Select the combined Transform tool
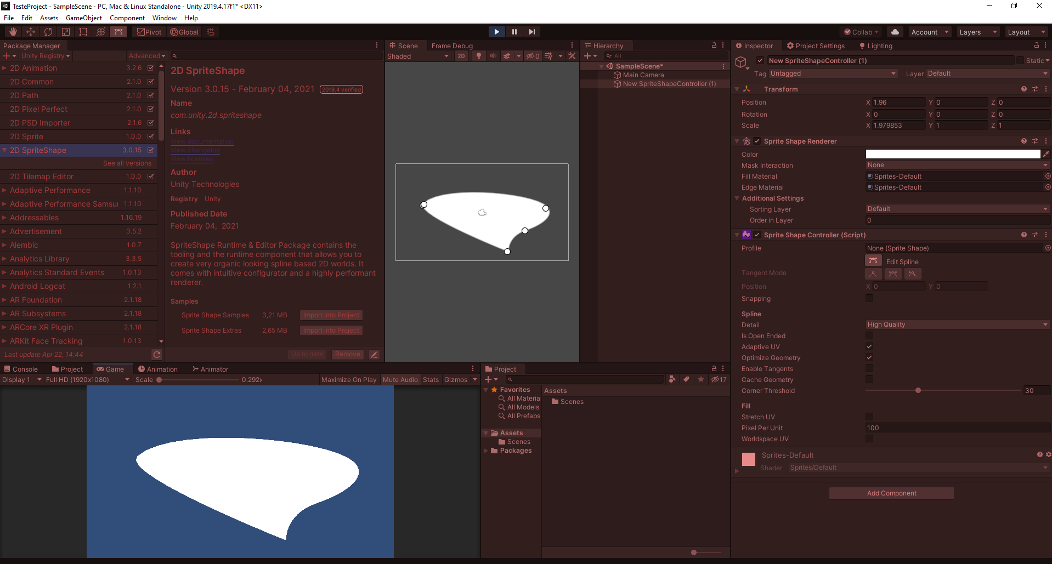The image size is (1052, 564). pos(101,32)
